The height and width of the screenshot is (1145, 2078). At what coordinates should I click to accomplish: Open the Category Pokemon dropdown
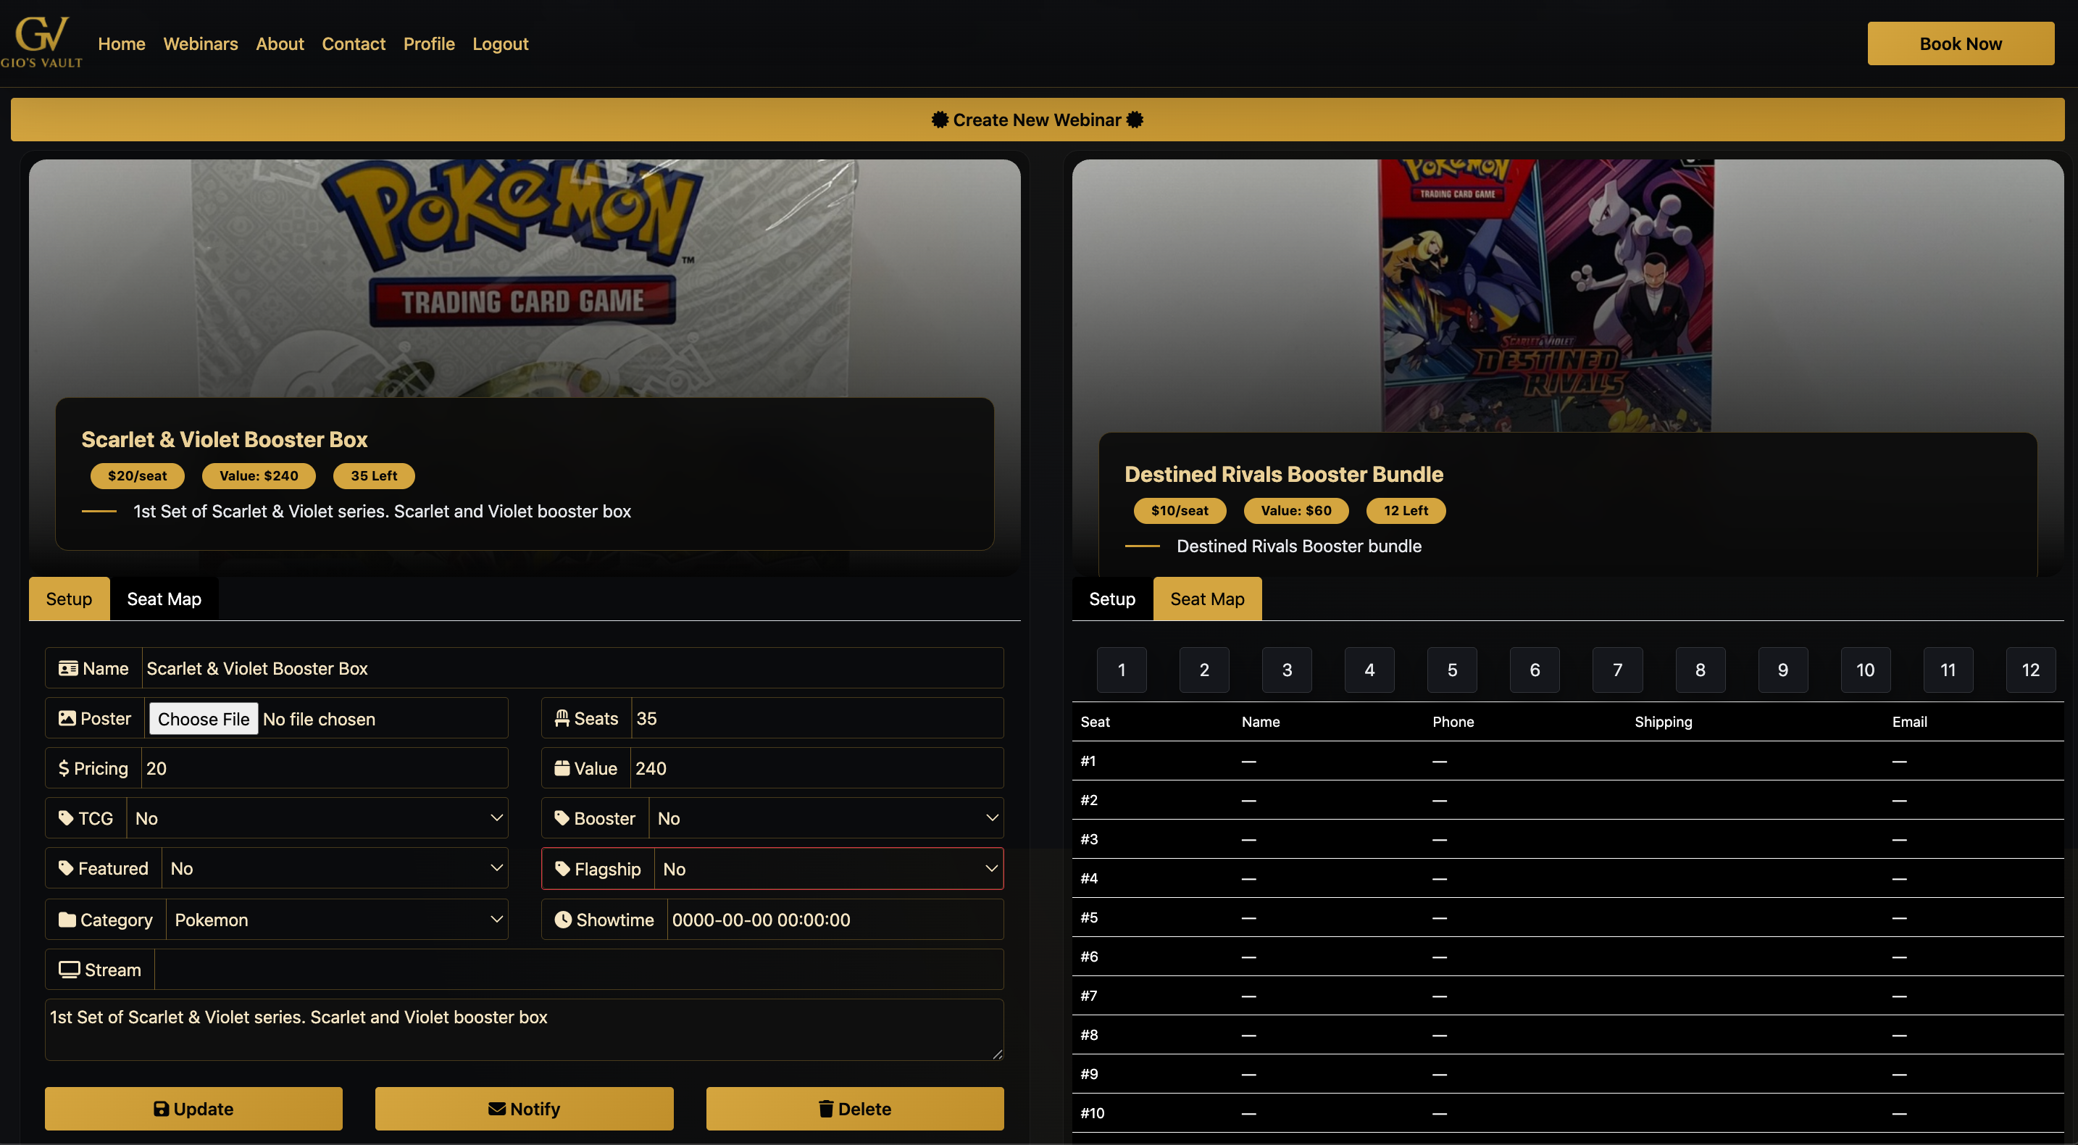(x=336, y=920)
